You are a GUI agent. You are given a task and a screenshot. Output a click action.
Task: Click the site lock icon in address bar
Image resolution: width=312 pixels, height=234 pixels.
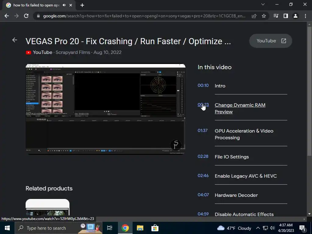[38, 16]
